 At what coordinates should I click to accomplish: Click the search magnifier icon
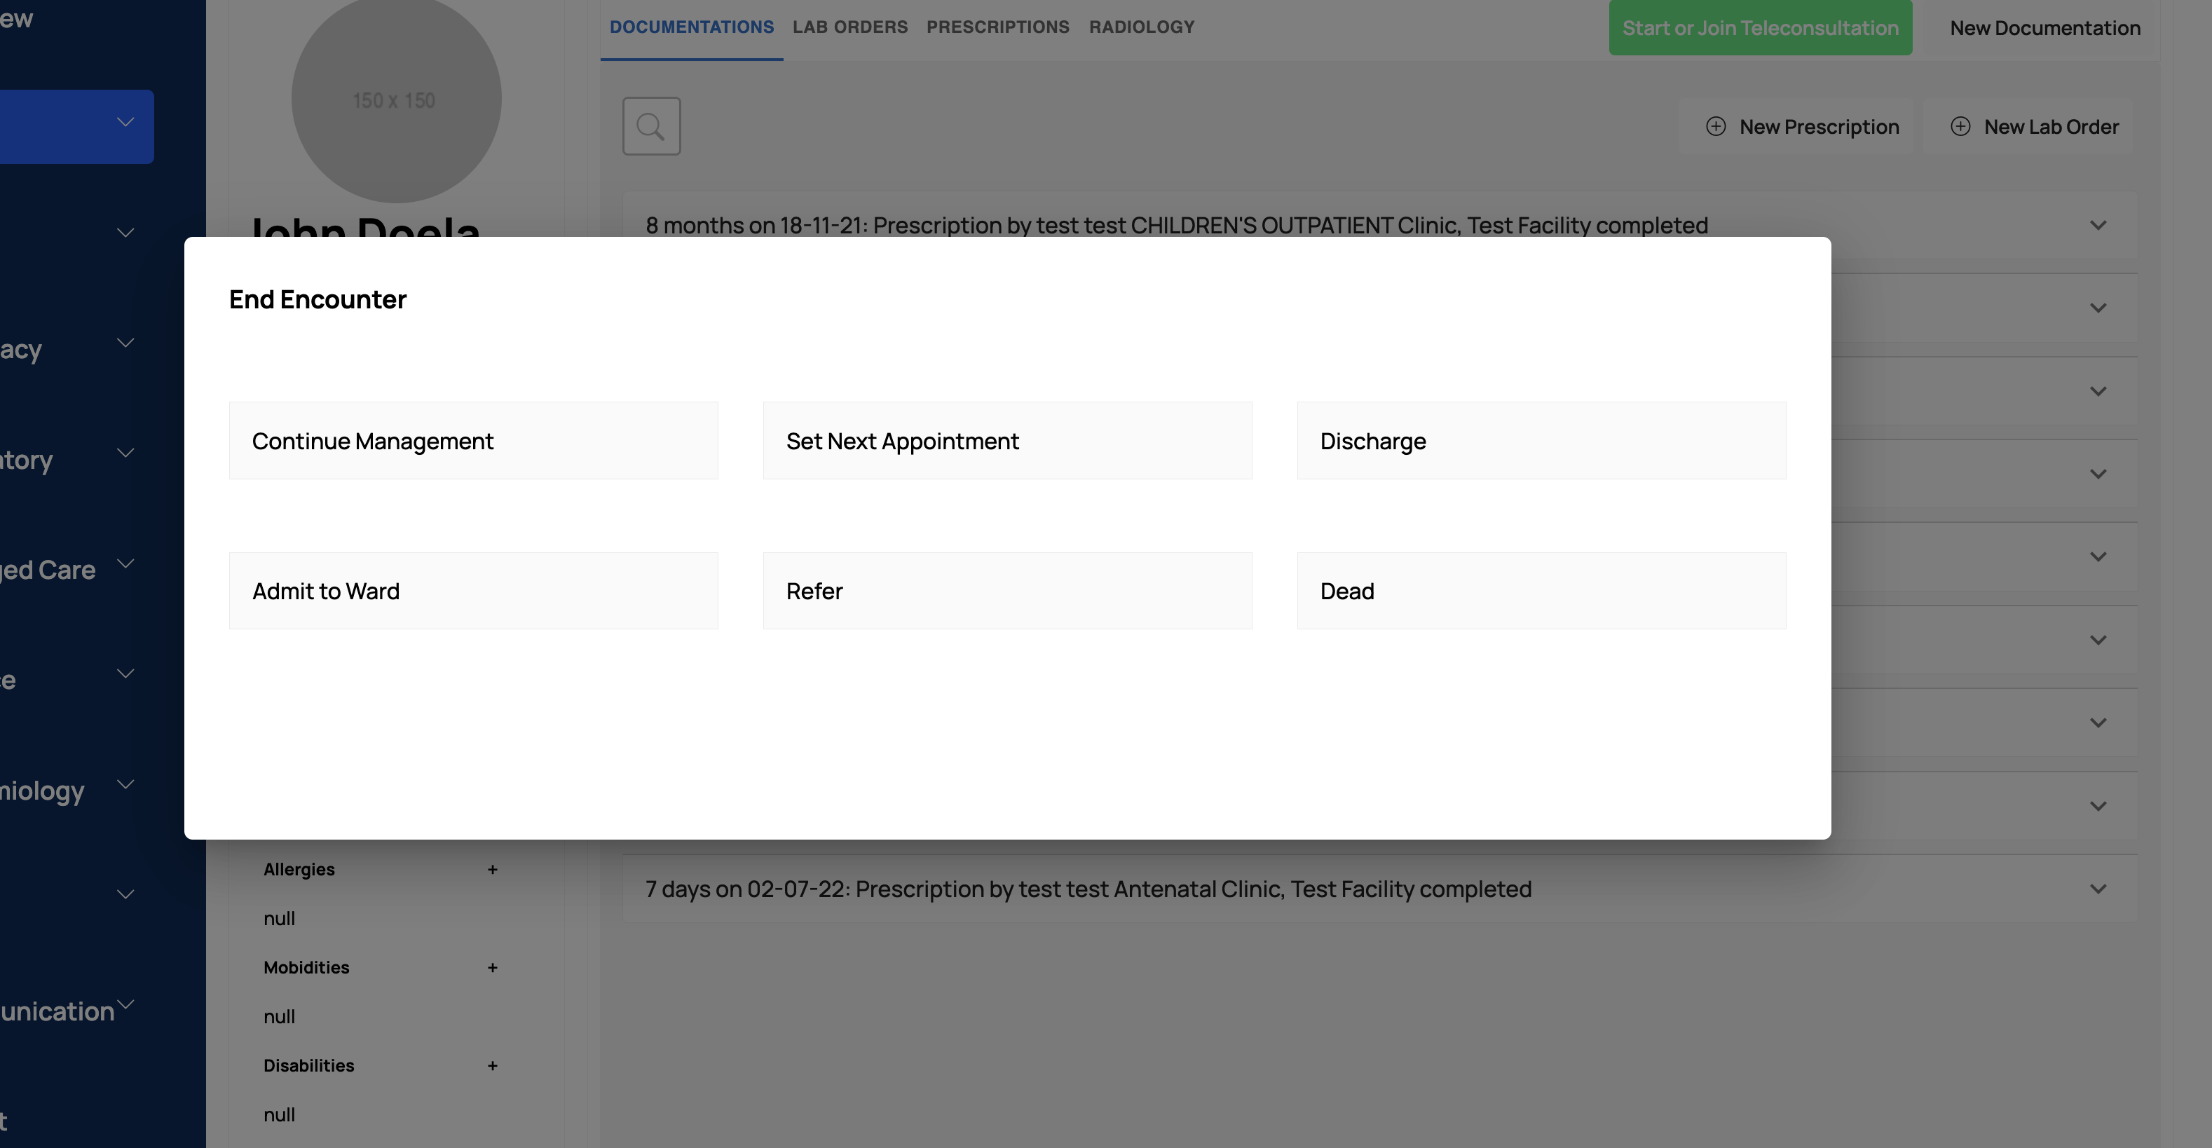(x=651, y=126)
